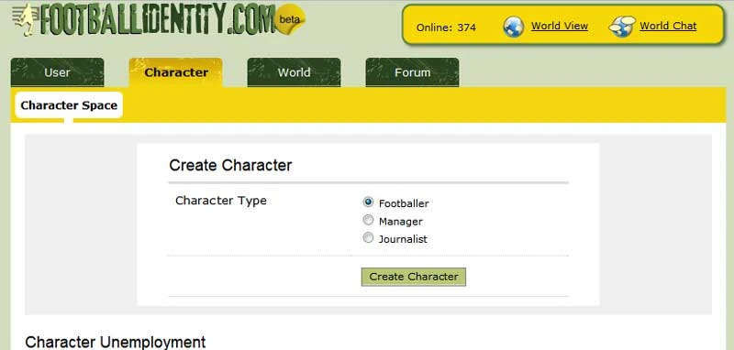
Task: Click the 'Online: 374' counter text
Action: tap(446, 27)
